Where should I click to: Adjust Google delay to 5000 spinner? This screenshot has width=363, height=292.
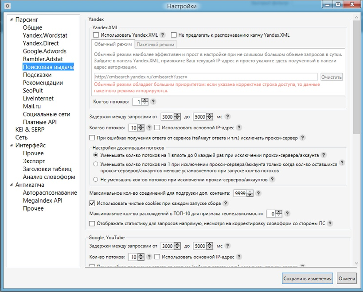pyautogui.click(x=210, y=246)
